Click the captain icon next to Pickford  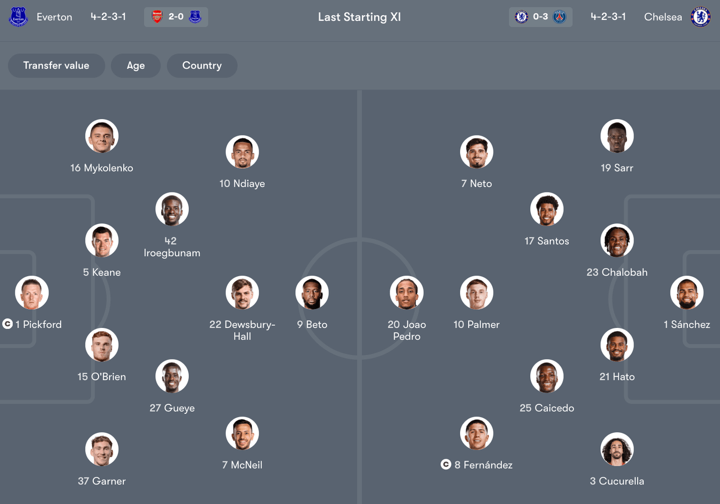tap(7, 324)
